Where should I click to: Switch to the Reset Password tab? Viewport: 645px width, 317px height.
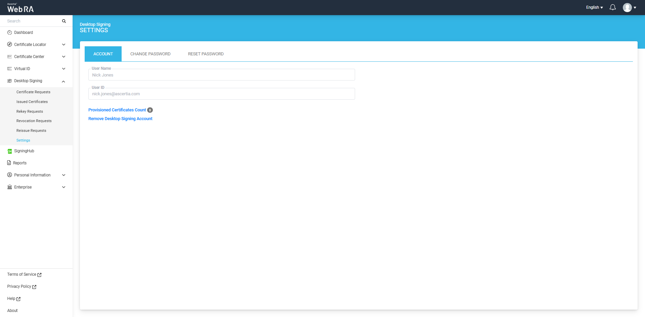[206, 54]
